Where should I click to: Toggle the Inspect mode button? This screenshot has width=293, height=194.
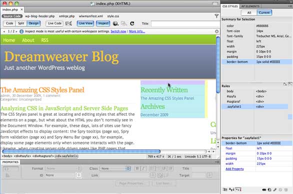coord(103,23)
